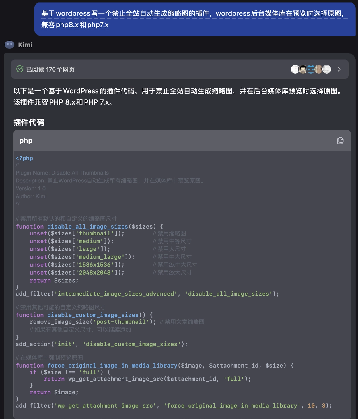Click the Kimi avatar icon
The image size is (358, 419).
pyautogui.click(x=9, y=45)
